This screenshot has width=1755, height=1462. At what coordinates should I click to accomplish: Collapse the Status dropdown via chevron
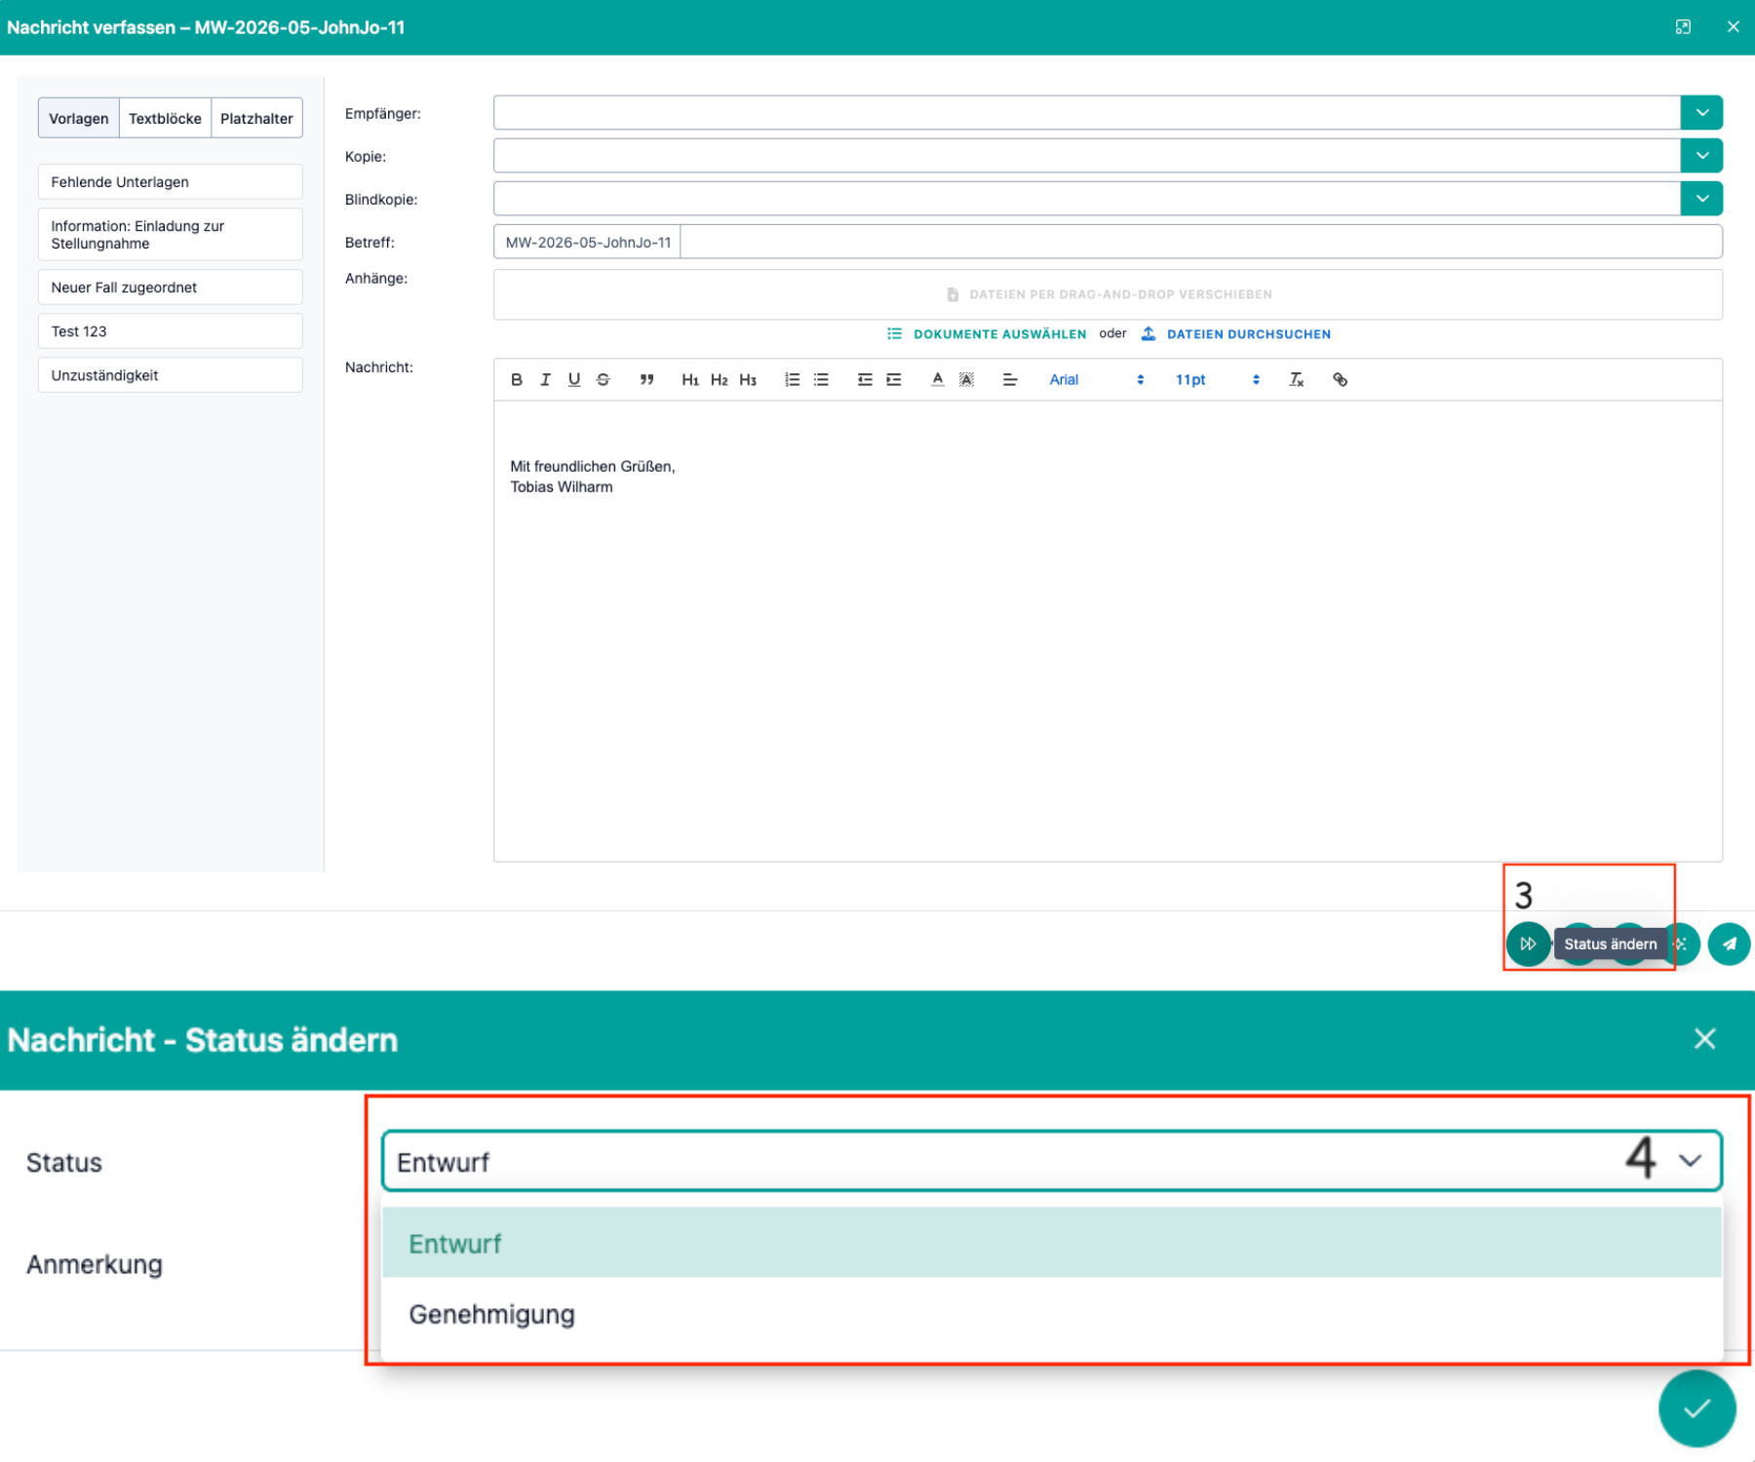[x=1690, y=1161]
